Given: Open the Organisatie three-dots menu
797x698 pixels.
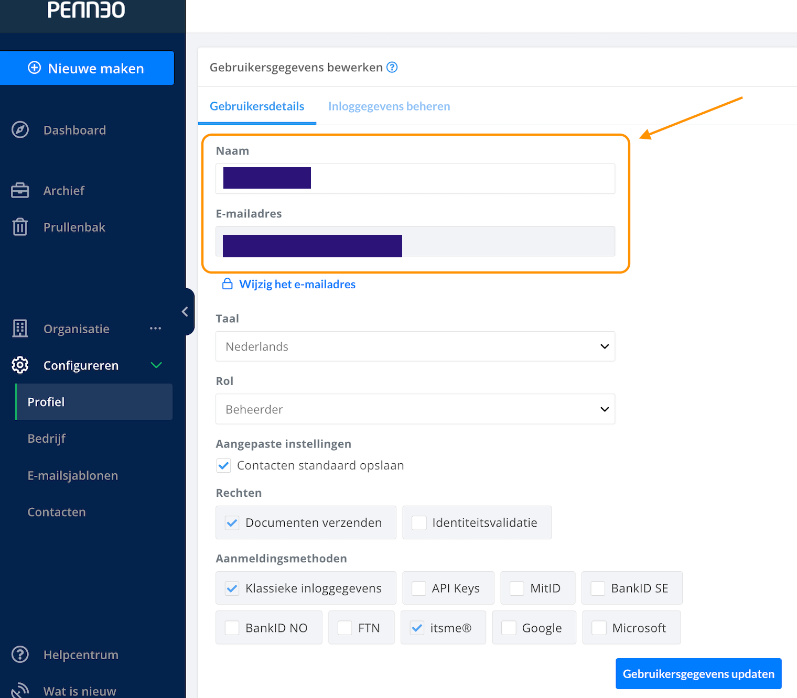Looking at the screenshot, I should [x=155, y=329].
